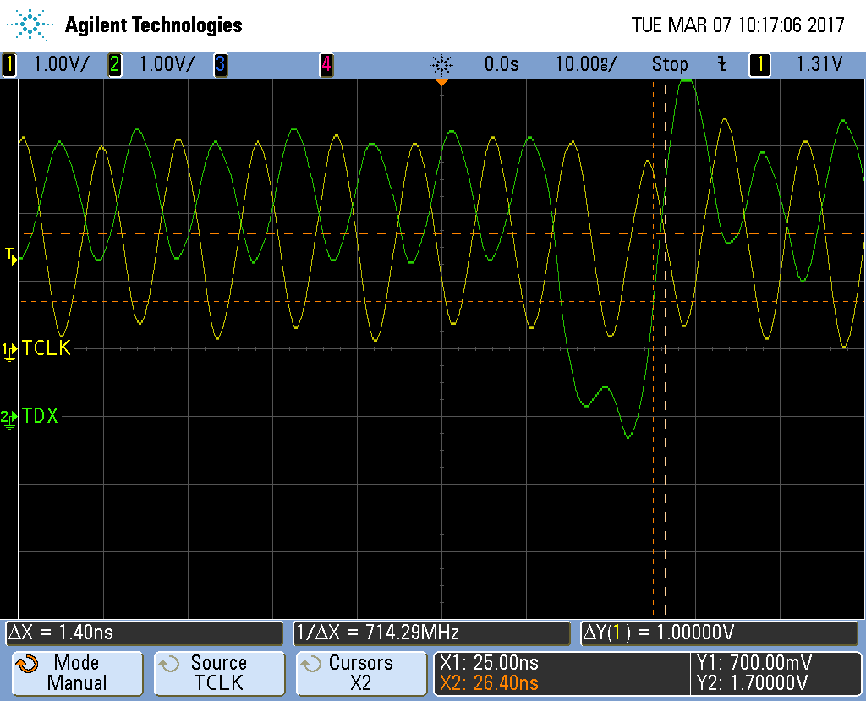The width and height of the screenshot is (866, 701).
Task: Select the X1 25.00ns cursor readout
Action: pyautogui.click(x=491, y=663)
